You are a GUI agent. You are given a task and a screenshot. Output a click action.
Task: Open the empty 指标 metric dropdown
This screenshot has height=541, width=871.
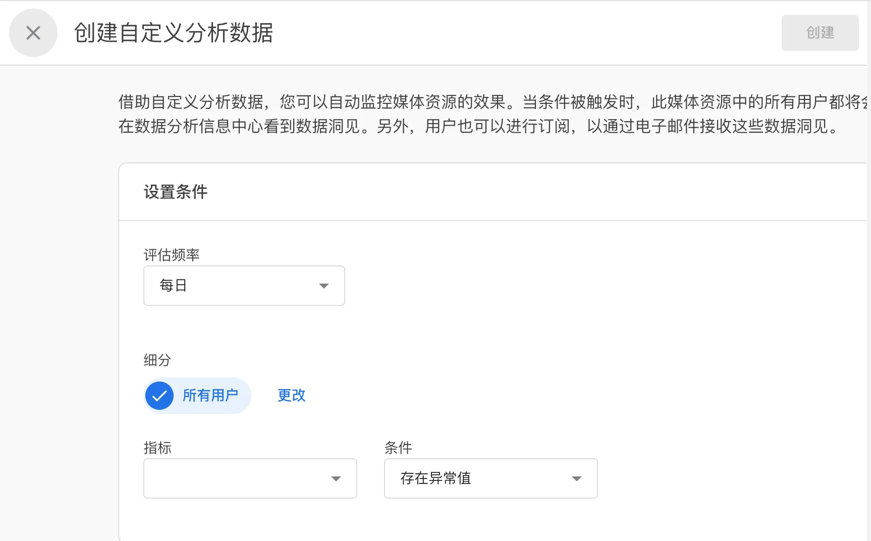coord(250,478)
